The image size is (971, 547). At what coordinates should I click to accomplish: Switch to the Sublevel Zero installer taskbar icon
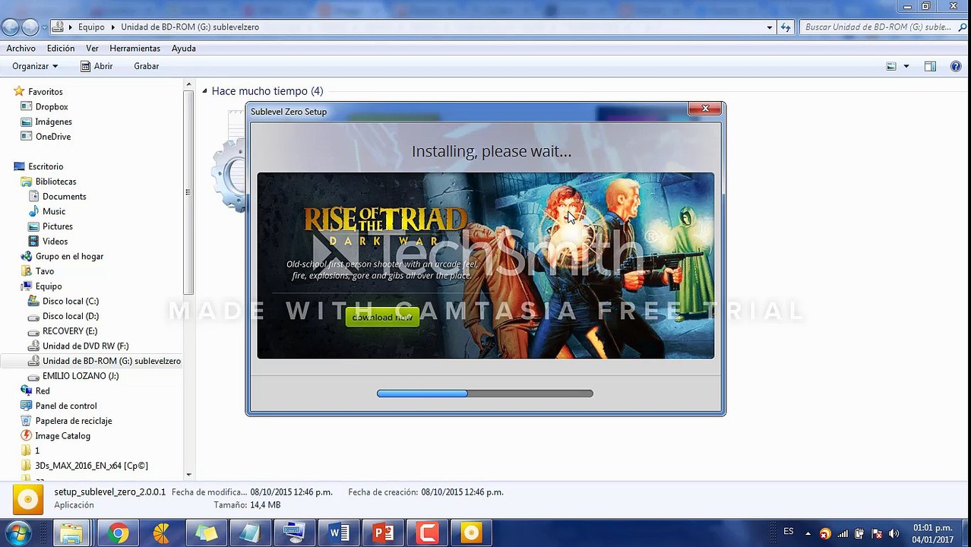click(x=471, y=533)
